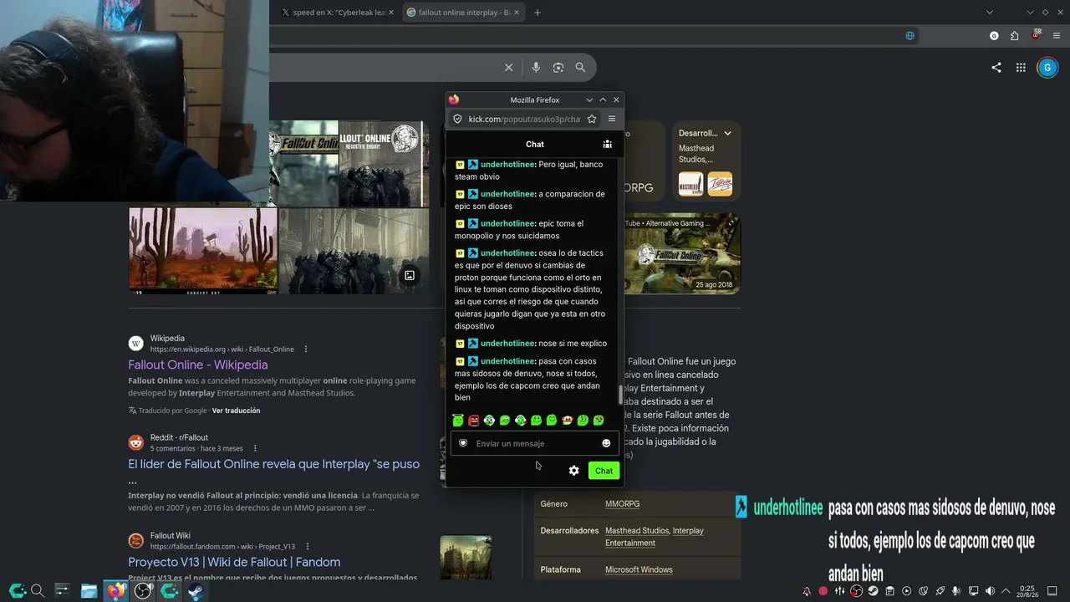Open the Microsoft Windows platform link
This screenshot has height=602, width=1070.
click(x=639, y=570)
